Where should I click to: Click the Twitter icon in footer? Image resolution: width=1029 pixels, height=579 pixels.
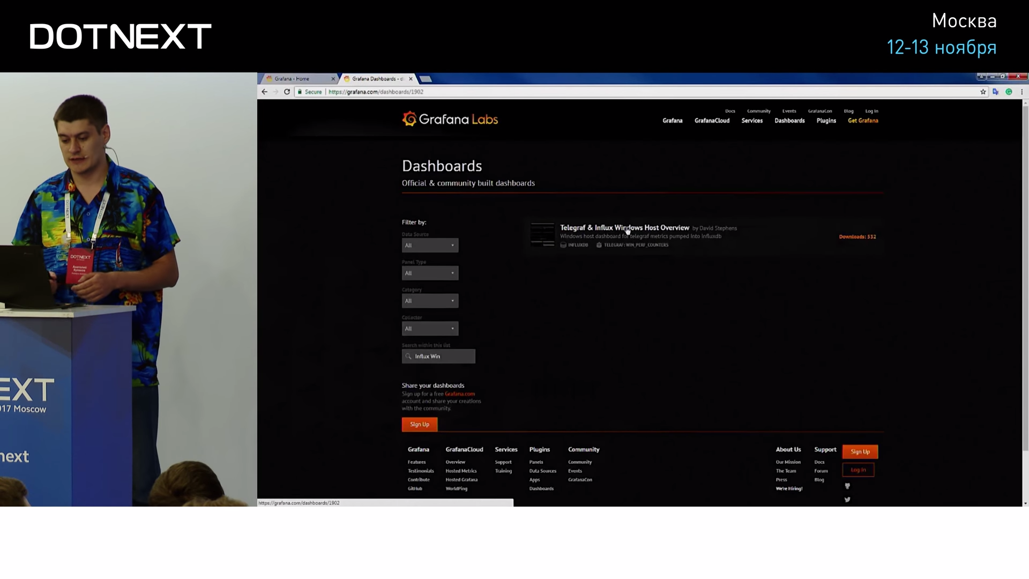(847, 500)
